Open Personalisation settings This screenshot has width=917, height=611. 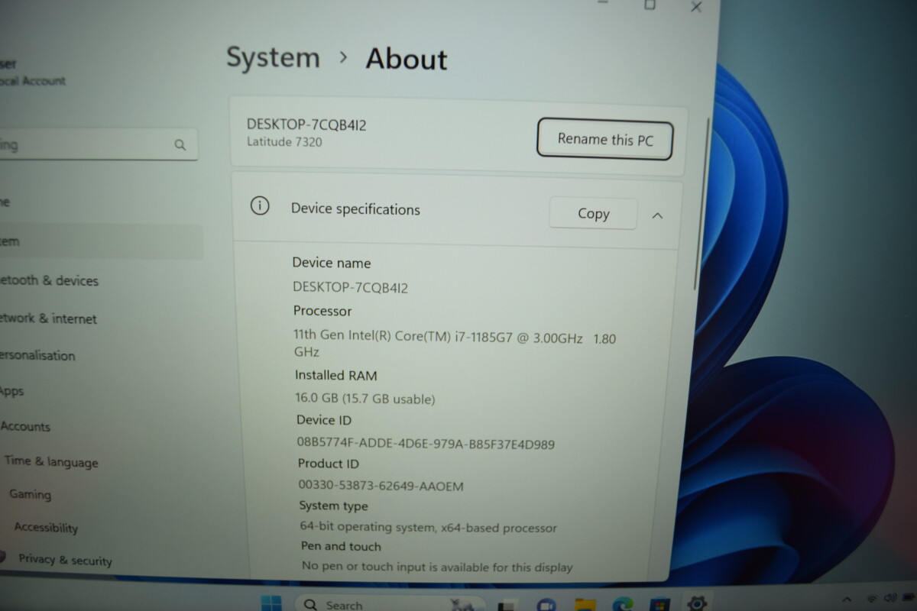click(x=38, y=355)
